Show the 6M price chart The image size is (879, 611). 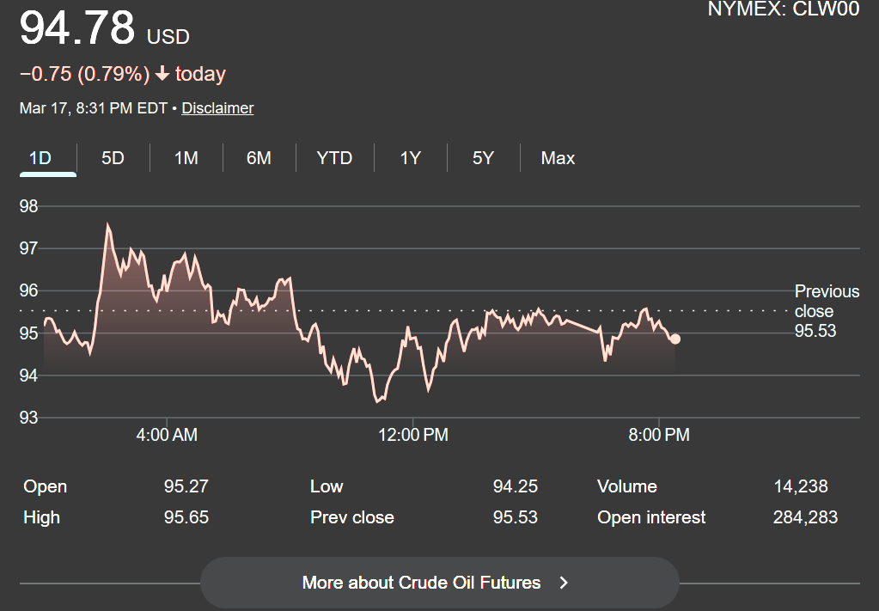(x=259, y=158)
